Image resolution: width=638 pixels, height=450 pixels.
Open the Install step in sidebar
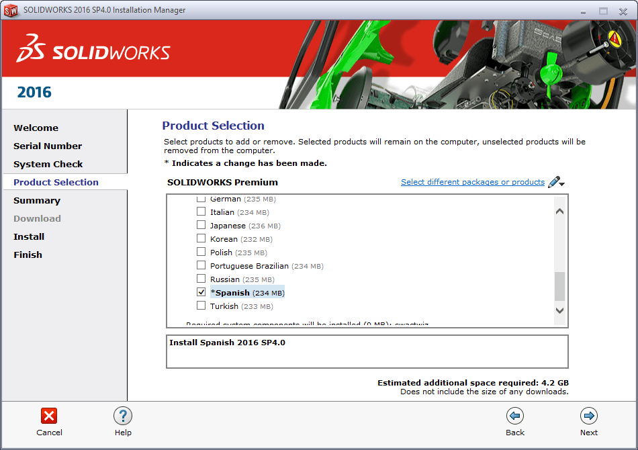tap(28, 237)
